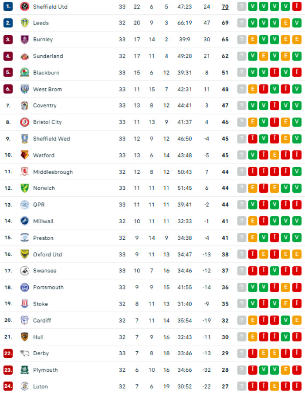Image resolution: width=305 pixels, height=393 pixels.
Task: Click the Hull tiger crest
Action: tap(24, 337)
